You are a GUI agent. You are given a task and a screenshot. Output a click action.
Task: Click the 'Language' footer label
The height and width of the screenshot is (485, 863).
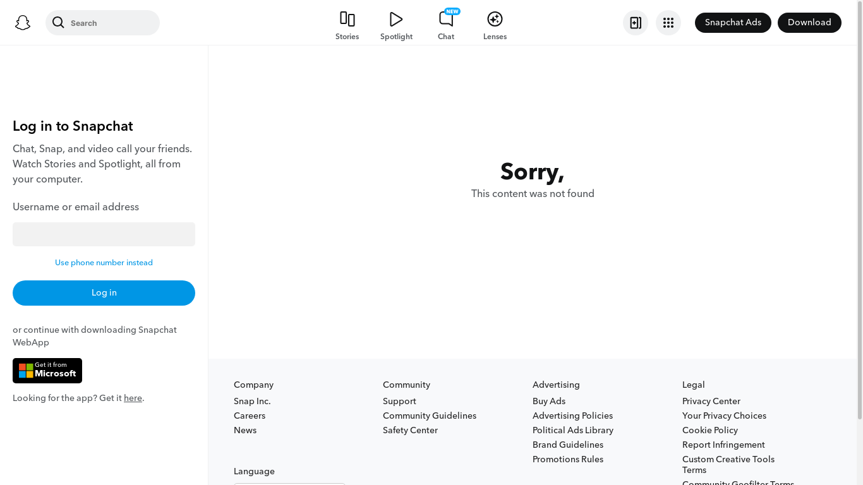254,471
